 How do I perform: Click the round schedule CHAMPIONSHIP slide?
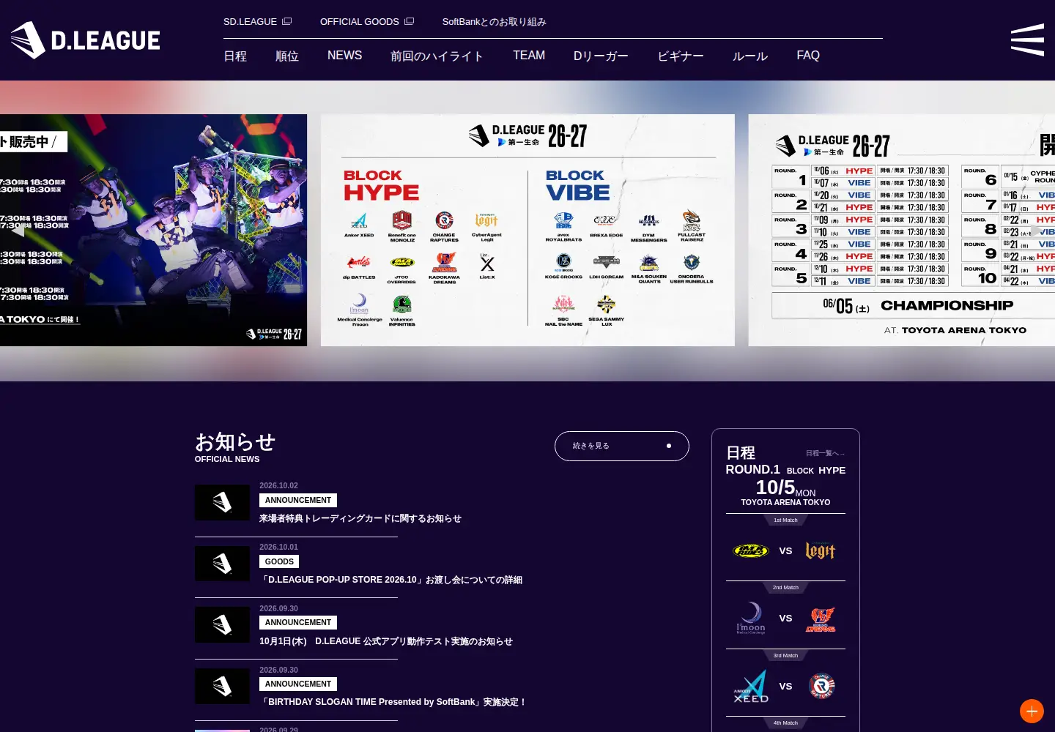point(902,230)
